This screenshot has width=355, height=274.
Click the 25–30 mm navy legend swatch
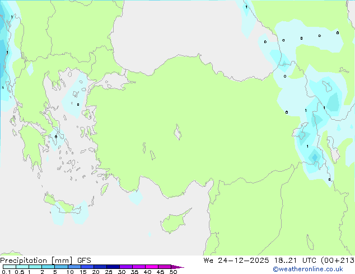tap(113, 267)
